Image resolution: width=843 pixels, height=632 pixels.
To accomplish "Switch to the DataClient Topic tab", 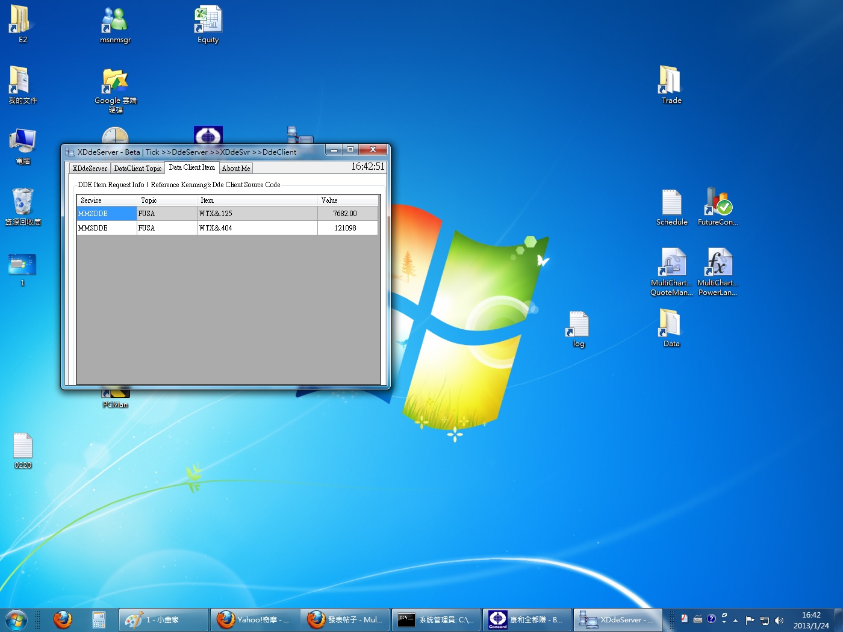I will tap(138, 169).
